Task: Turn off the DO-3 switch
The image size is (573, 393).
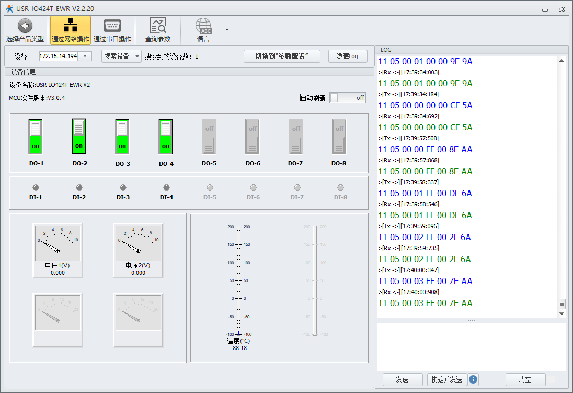Action: click(122, 137)
